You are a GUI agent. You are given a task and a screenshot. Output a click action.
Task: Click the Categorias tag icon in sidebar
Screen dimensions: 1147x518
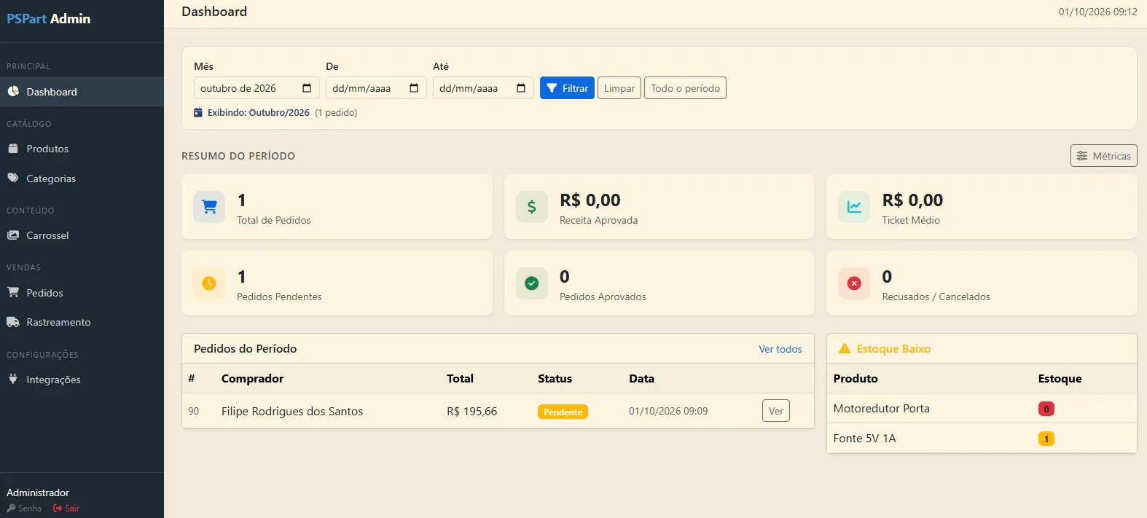point(13,178)
